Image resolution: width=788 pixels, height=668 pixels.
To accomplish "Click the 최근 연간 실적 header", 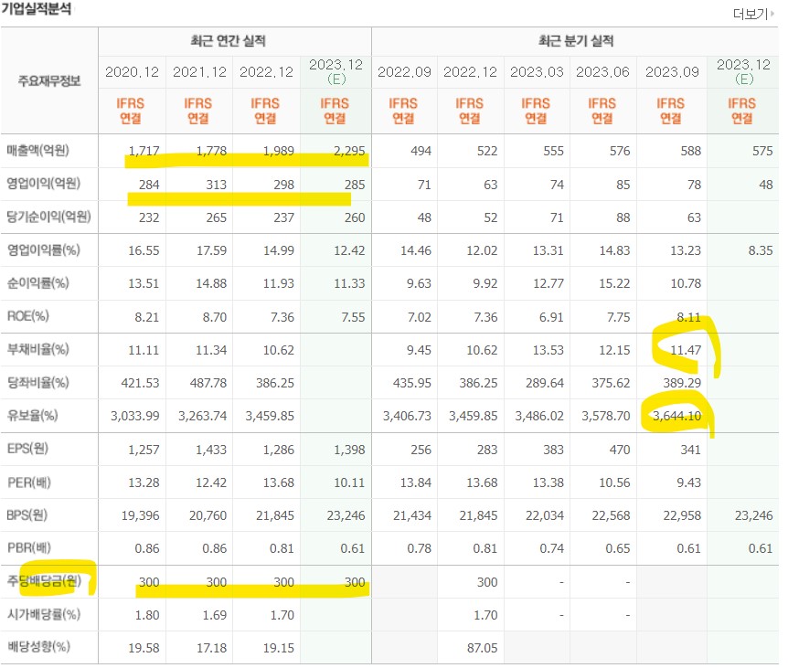I will (x=228, y=41).
